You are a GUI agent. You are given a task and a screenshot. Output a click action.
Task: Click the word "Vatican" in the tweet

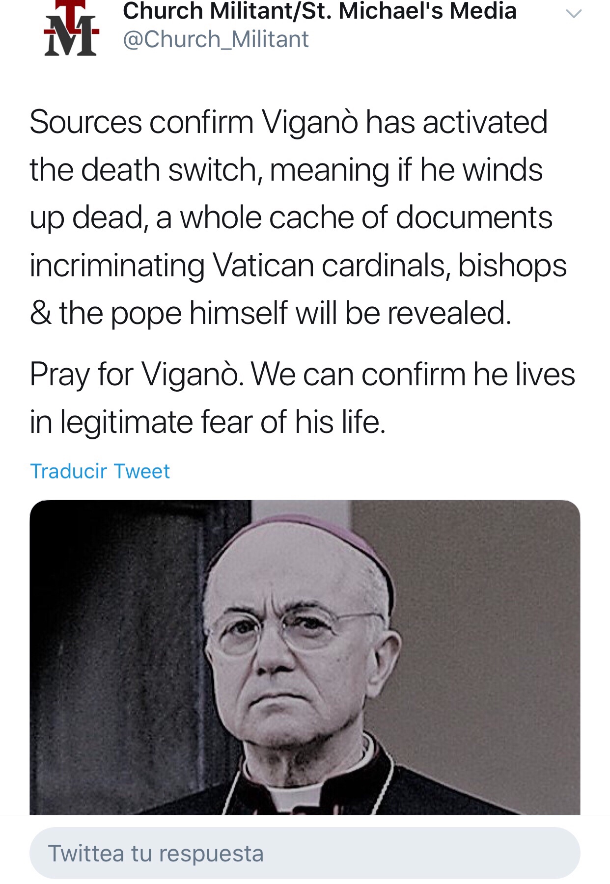pos(263,266)
